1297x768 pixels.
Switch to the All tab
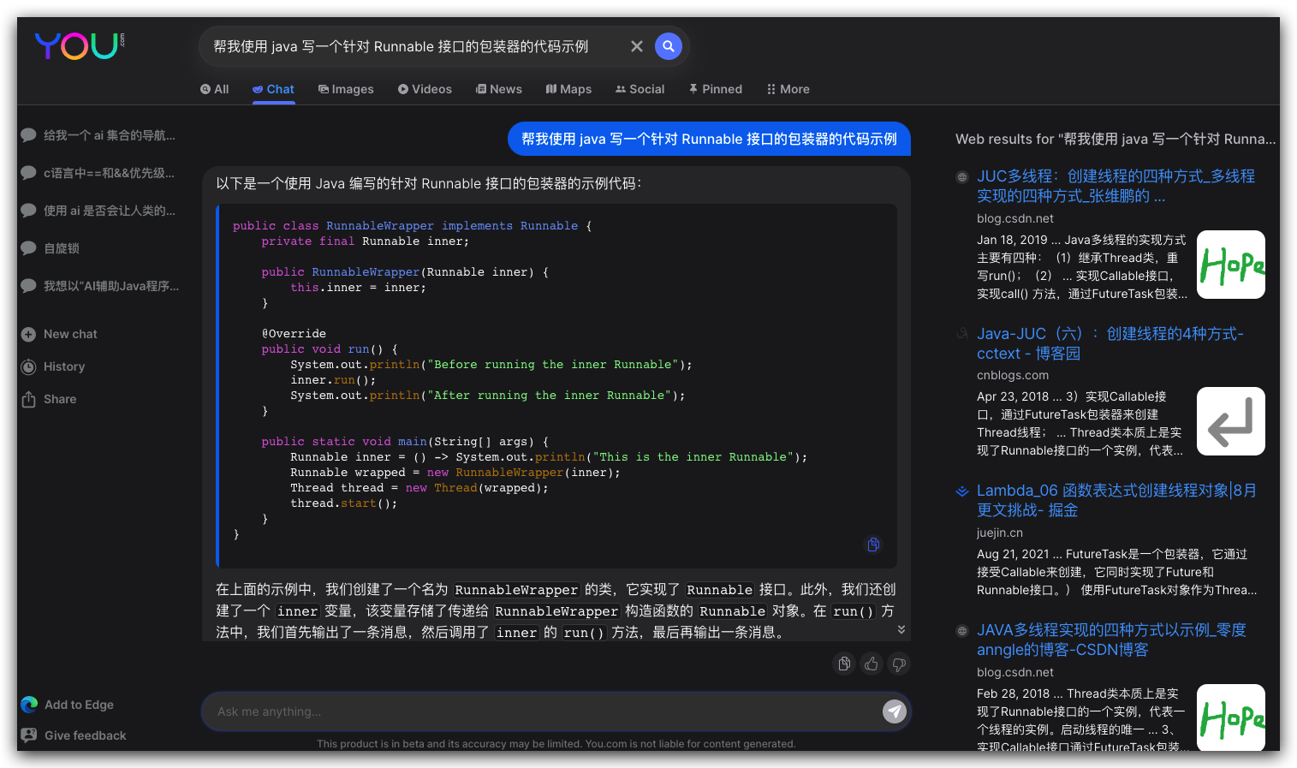point(214,89)
